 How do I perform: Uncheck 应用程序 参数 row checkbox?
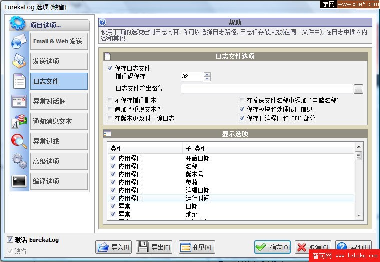tap(113, 182)
